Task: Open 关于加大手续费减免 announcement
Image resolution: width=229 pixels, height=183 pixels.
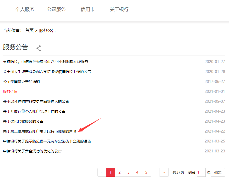Action: tap(47, 72)
